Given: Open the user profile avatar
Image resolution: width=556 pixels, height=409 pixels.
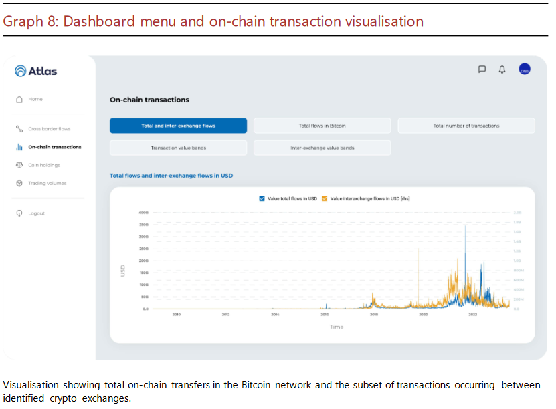Looking at the screenshot, I should [525, 70].
